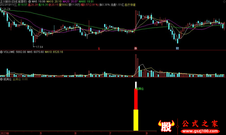Select the 正川股份(日线,前复权) chart title
The image size is (226, 135).
[14, 2]
